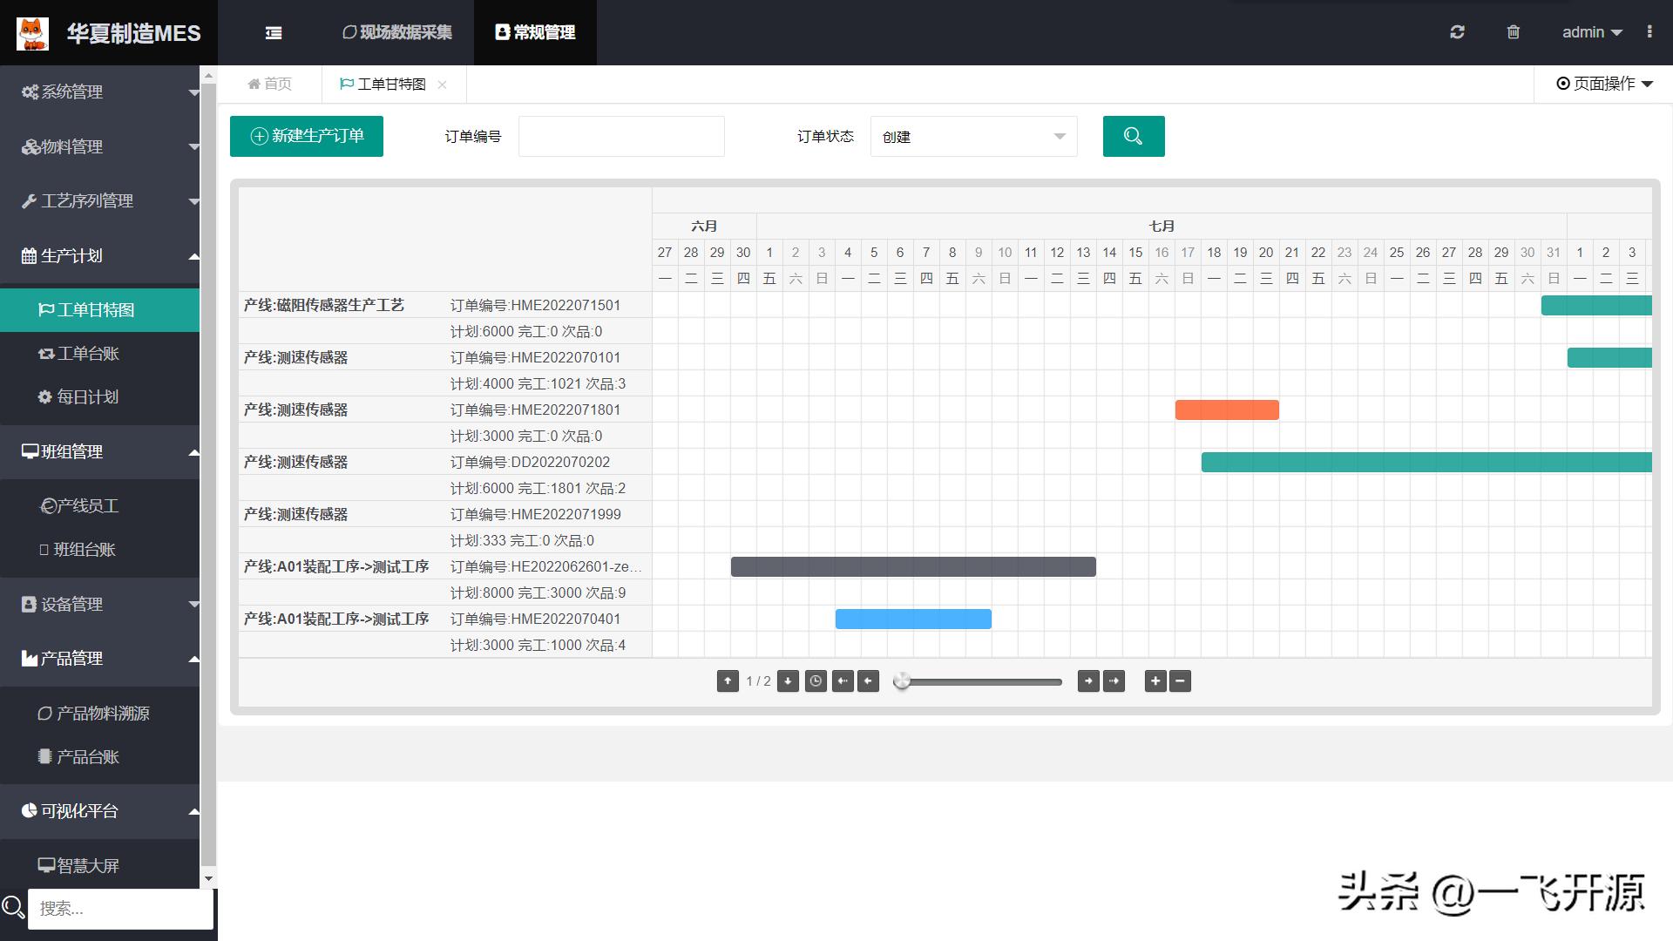
Task: Click the clock icon in the Gantt toolbar
Action: pos(816,681)
